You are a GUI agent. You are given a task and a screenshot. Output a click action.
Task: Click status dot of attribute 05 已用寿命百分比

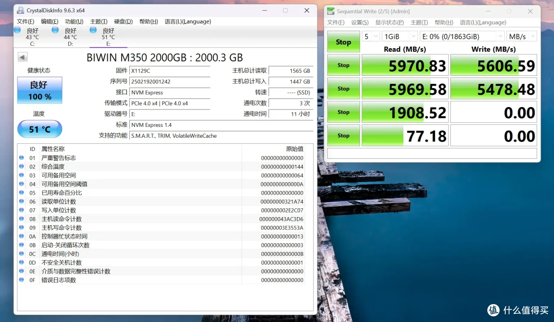coord(22,192)
